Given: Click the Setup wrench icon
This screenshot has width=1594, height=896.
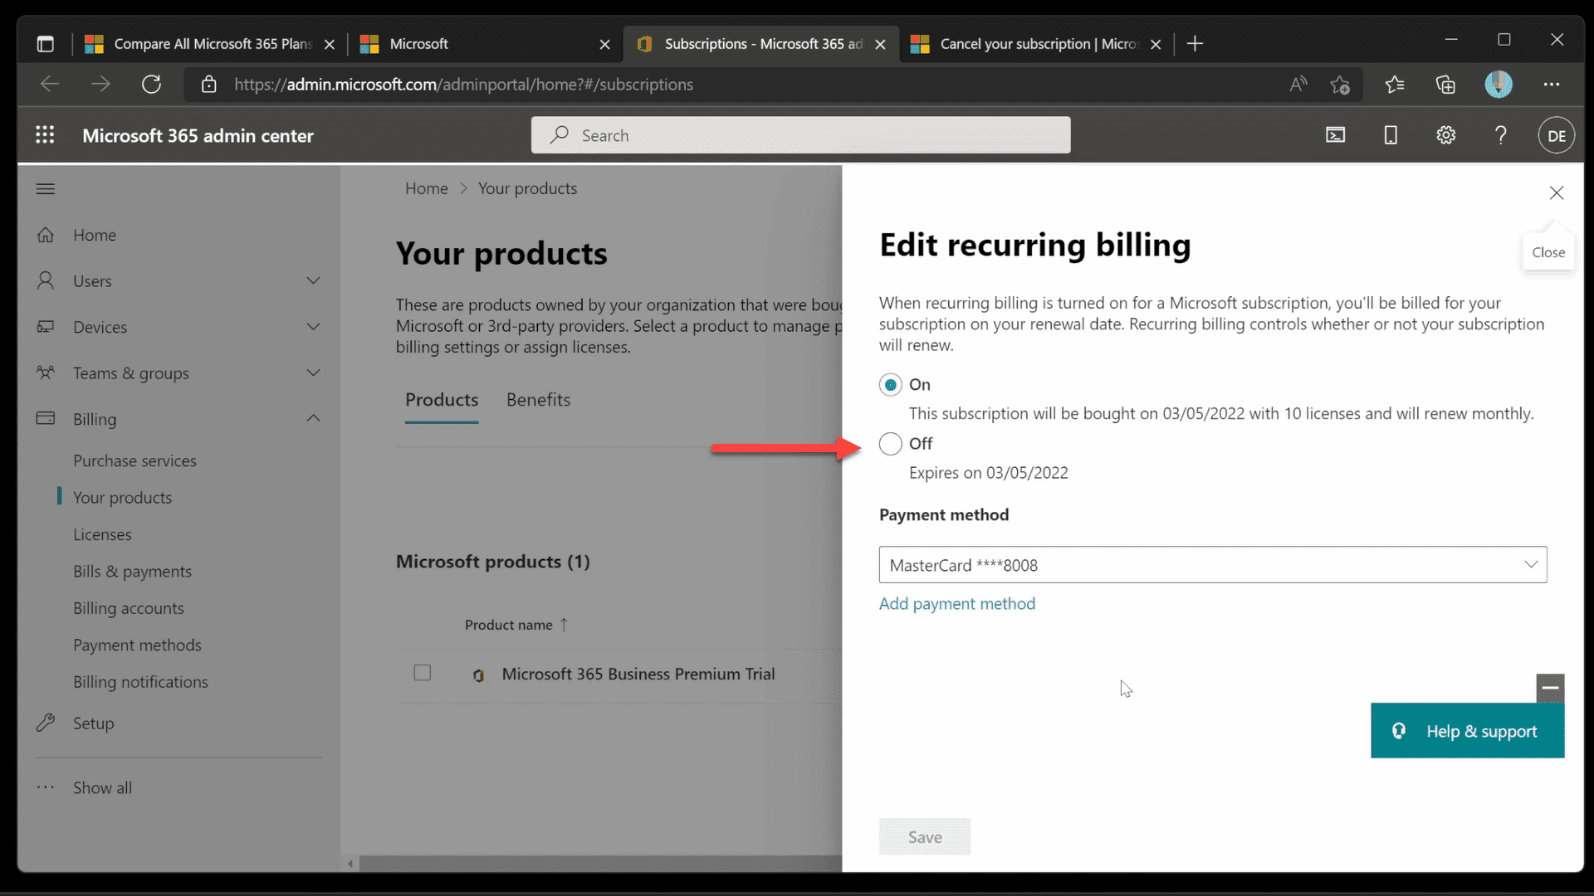Looking at the screenshot, I should 46,723.
